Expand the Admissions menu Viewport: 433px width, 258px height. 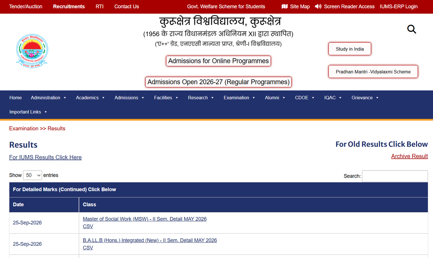[129, 98]
